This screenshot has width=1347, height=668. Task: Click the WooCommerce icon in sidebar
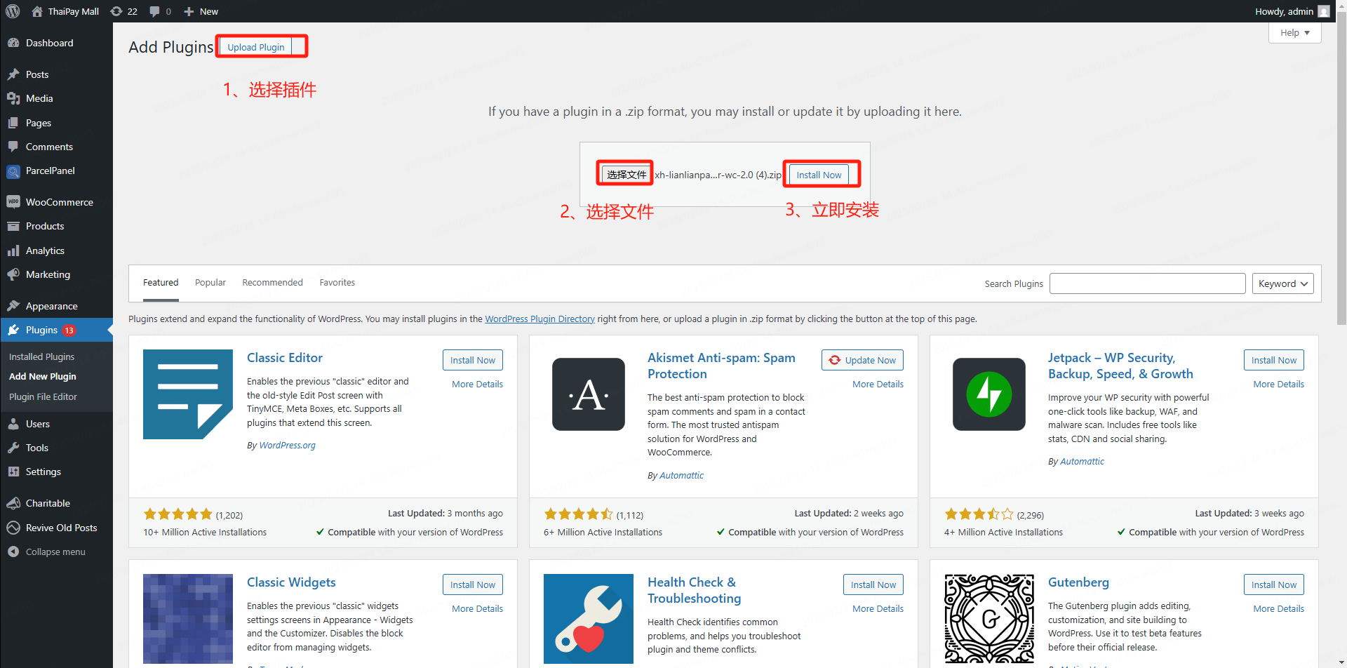point(13,202)
